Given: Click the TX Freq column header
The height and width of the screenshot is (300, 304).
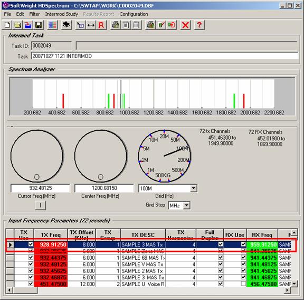Looking at the screenshot, I should pyautogui.click(x=51, y=235).
